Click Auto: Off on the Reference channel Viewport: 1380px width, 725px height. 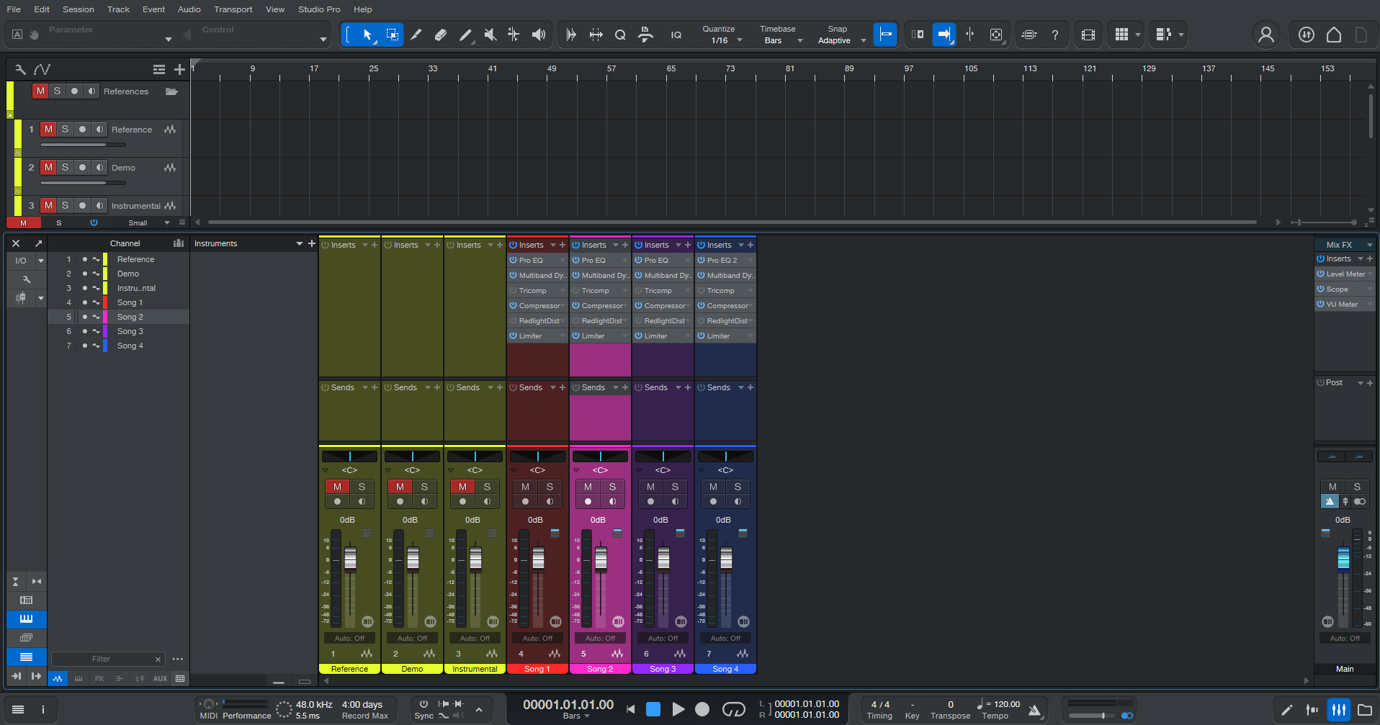pos(349,638)
